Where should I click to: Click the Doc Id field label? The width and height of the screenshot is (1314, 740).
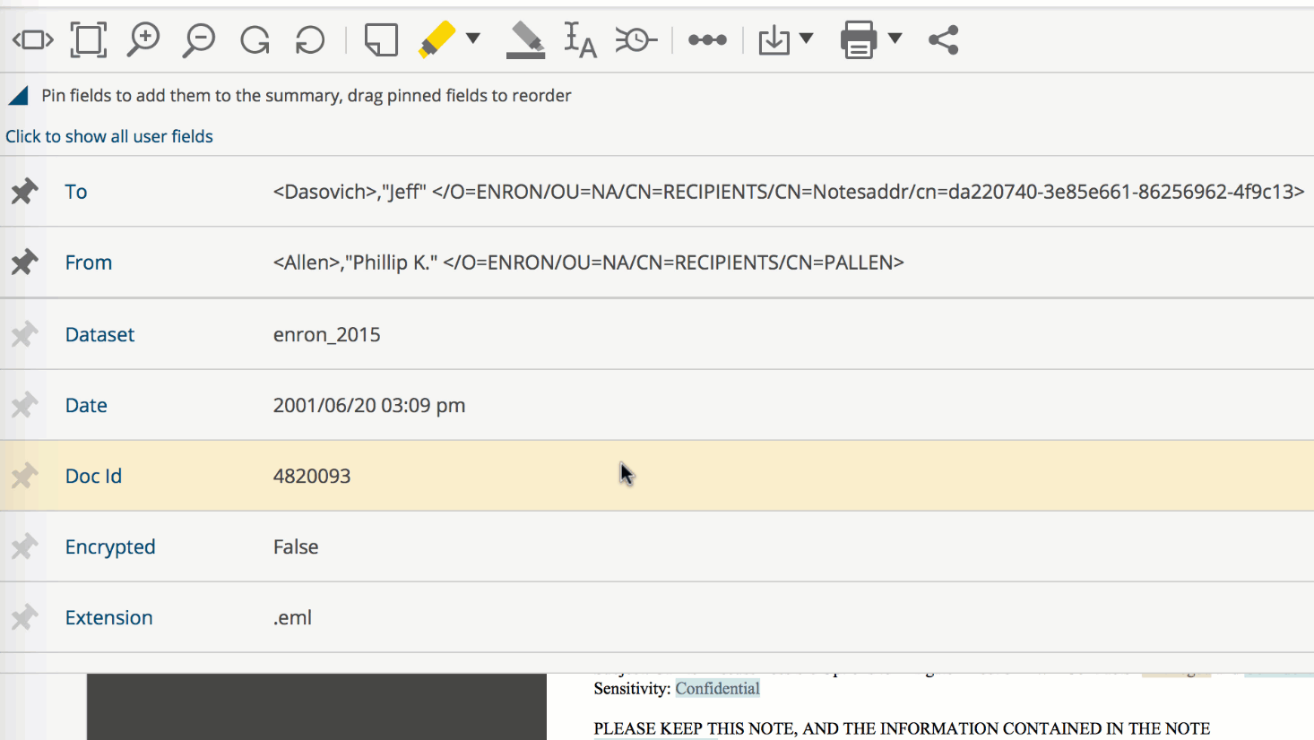tap(93, 476)
